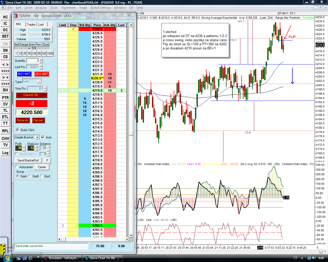Click the 4219.0 price row in ladder

click(92, 90)
